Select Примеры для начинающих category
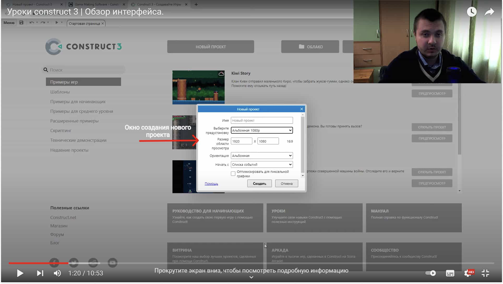The height and width of the screenshot is (284, 503). coord(78,102)
